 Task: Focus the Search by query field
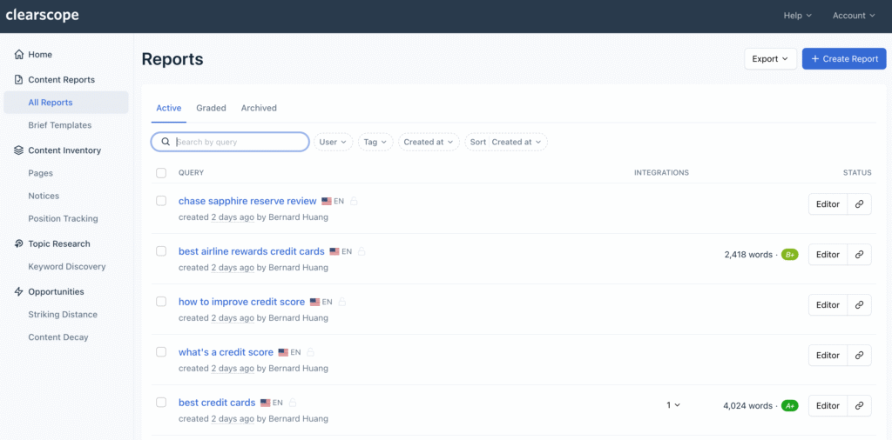coord(230,142)
